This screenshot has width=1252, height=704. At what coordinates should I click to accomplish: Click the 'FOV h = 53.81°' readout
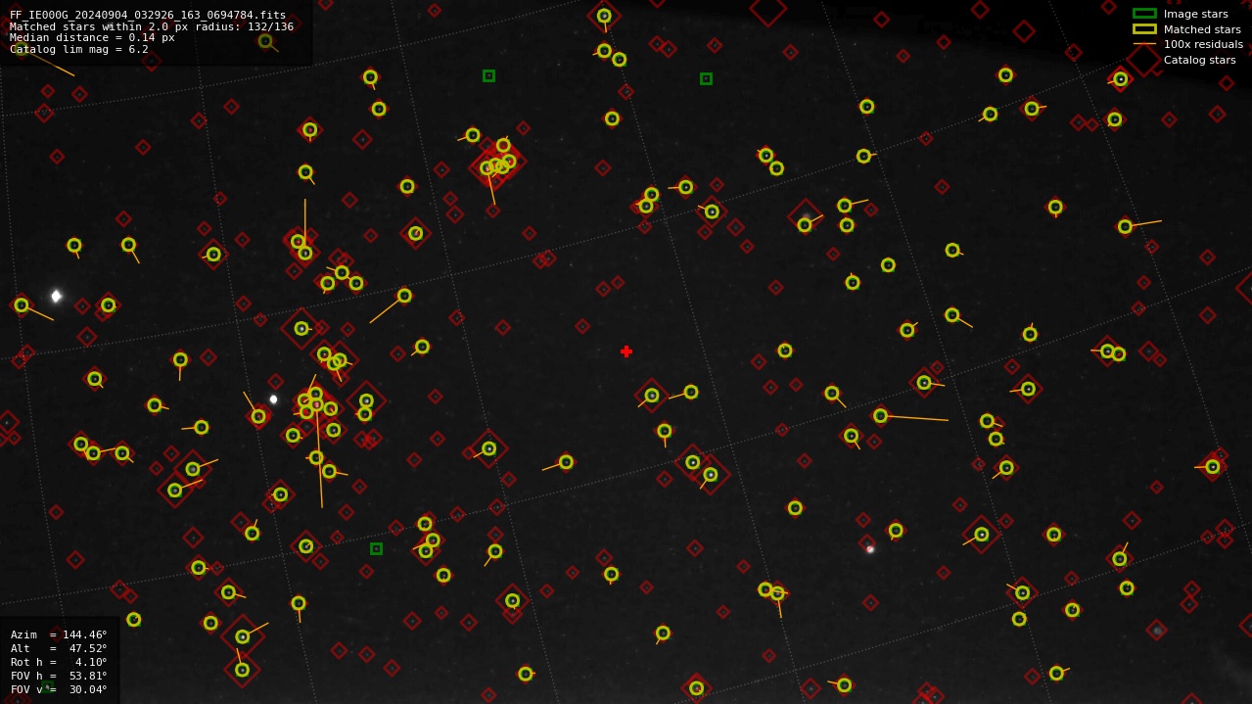tap(59, 676)
